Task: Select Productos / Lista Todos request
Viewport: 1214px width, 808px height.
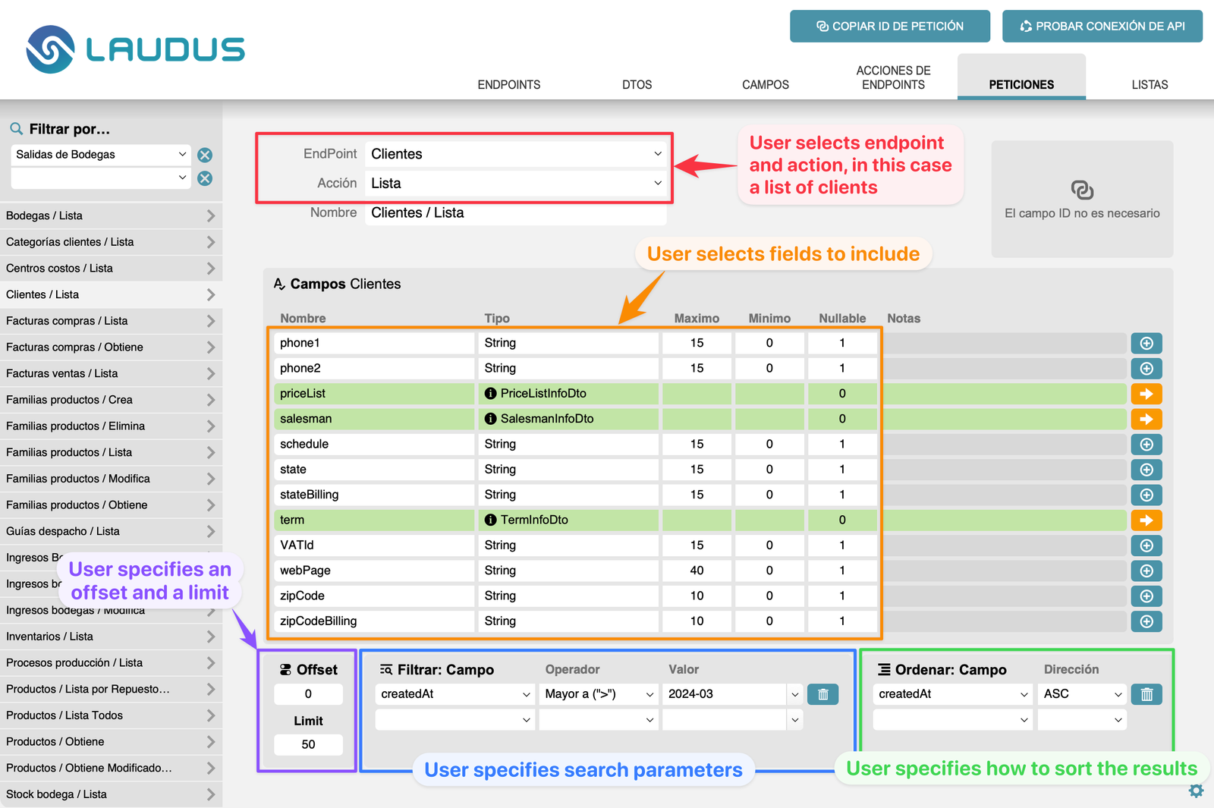Action: (x=111, y=715)
